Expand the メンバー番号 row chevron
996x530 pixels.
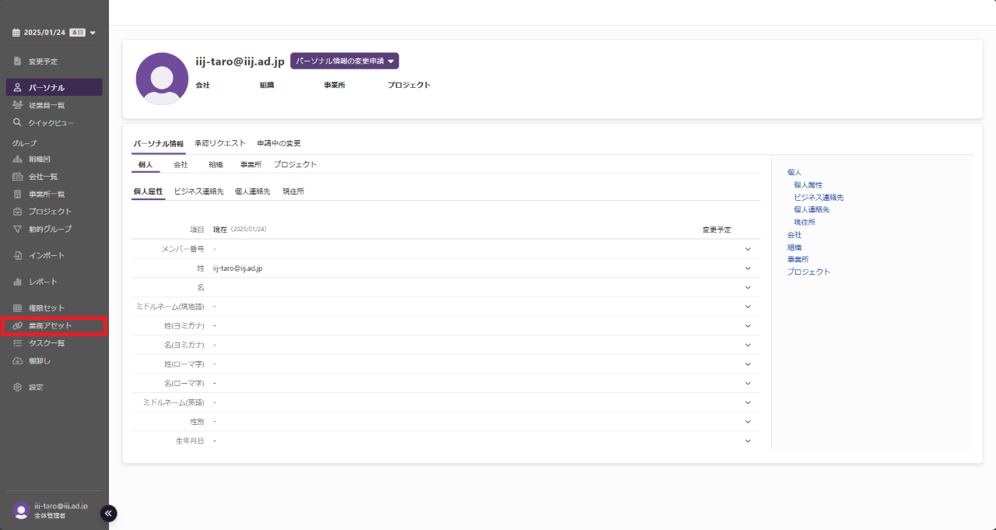tap(748, 249)
